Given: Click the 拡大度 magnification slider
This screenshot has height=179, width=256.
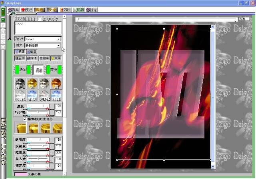Looking at the screenshot, I should click(x=38, y=159).
